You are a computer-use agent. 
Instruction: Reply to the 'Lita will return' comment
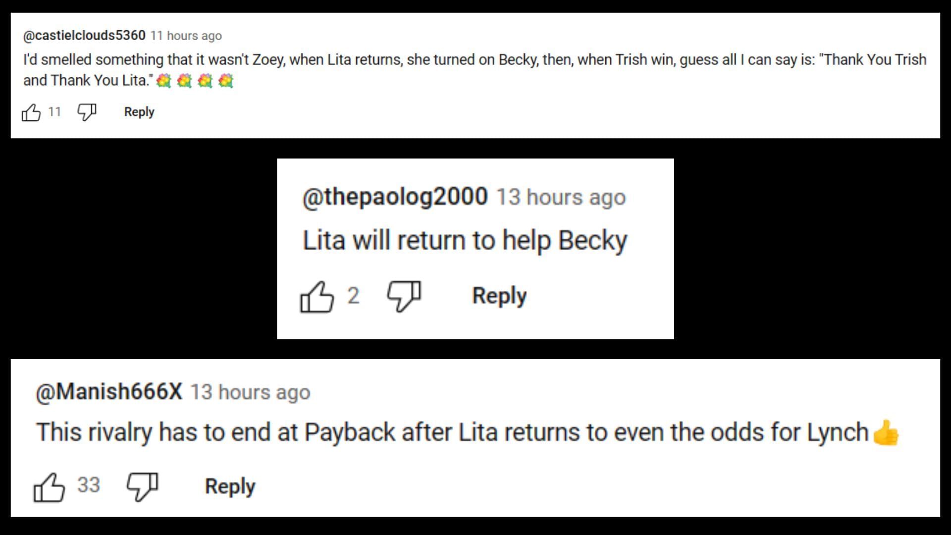499,296
